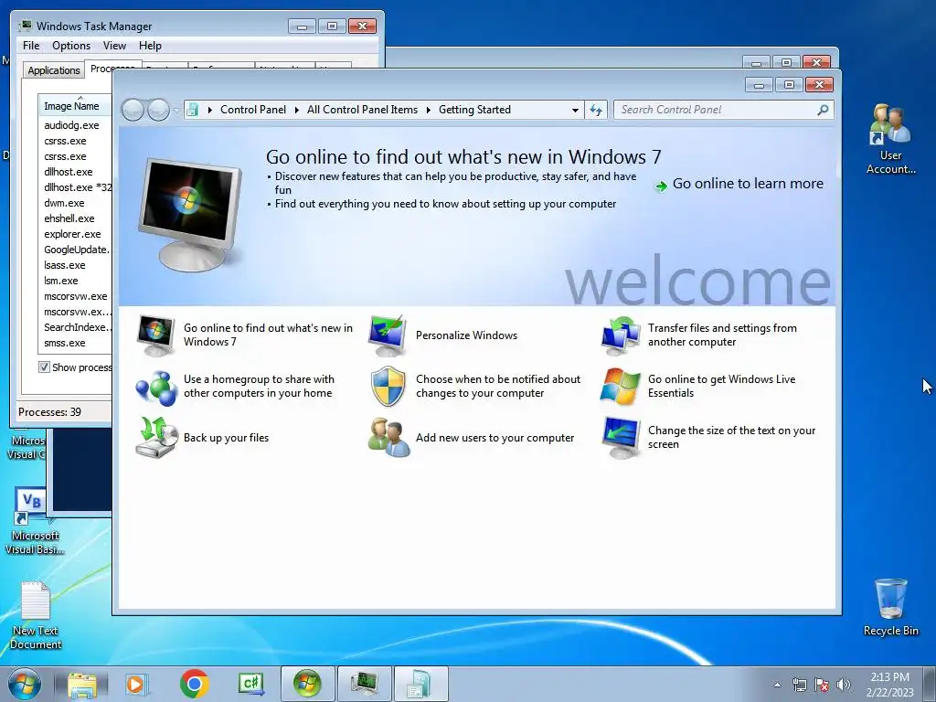Open recent pages dropdown beside nav arrows
This screenshot has width=936, height=702.
pos(176,111)
